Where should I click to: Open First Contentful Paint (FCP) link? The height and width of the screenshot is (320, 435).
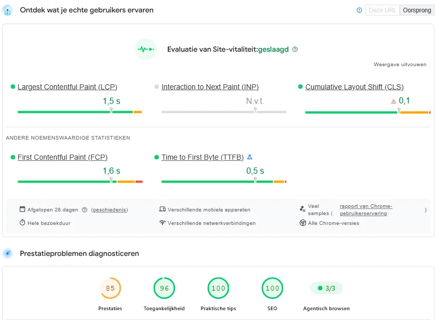click(x=63, y=157)
